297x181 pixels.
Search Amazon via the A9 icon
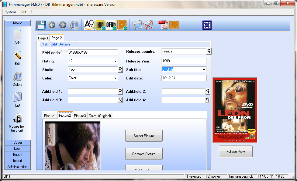click(x=89, y=25)
